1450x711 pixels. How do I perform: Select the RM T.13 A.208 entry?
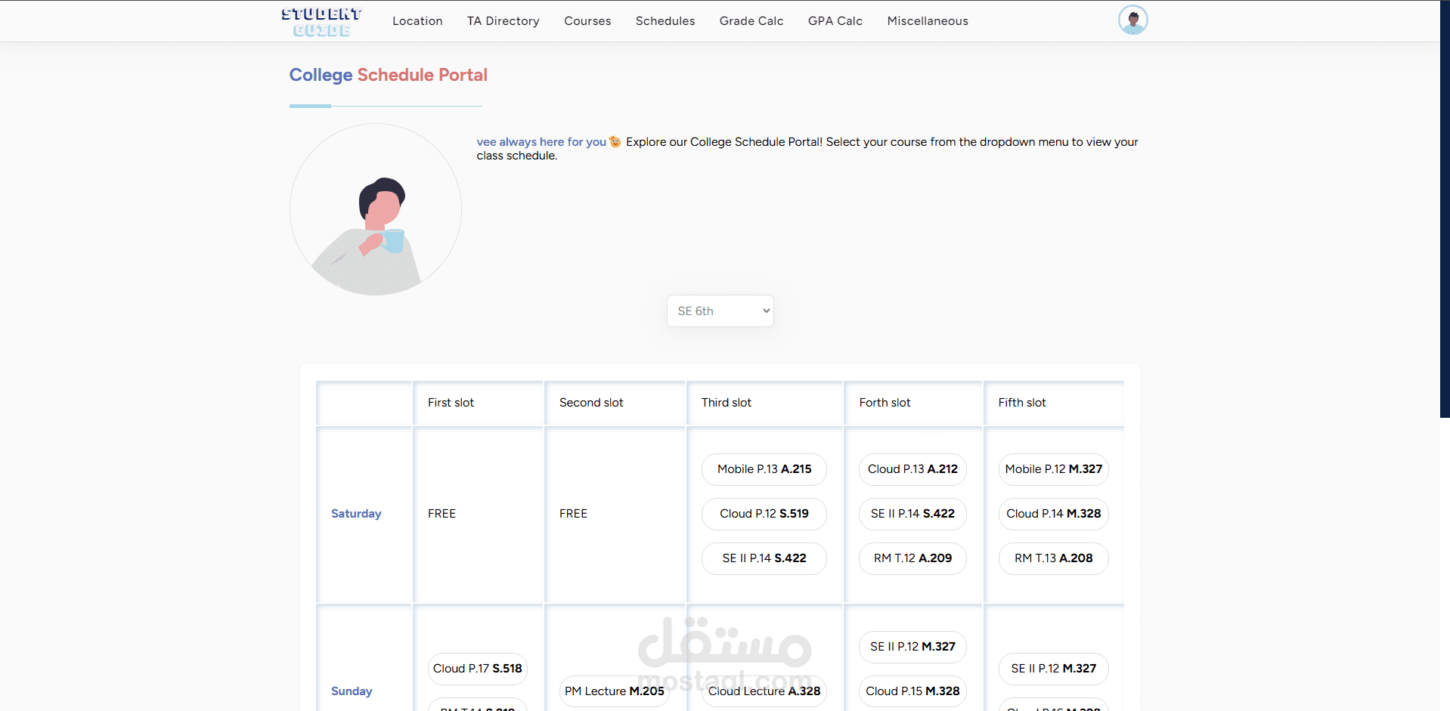[1054, 558]
